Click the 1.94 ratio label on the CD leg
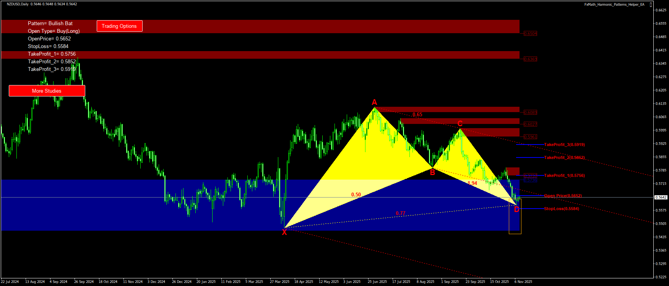Viewport: 669px width, 286px height. pyautogui.click(x=472, y=183)
